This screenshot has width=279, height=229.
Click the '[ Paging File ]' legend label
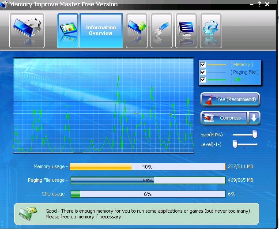point(244,72)
